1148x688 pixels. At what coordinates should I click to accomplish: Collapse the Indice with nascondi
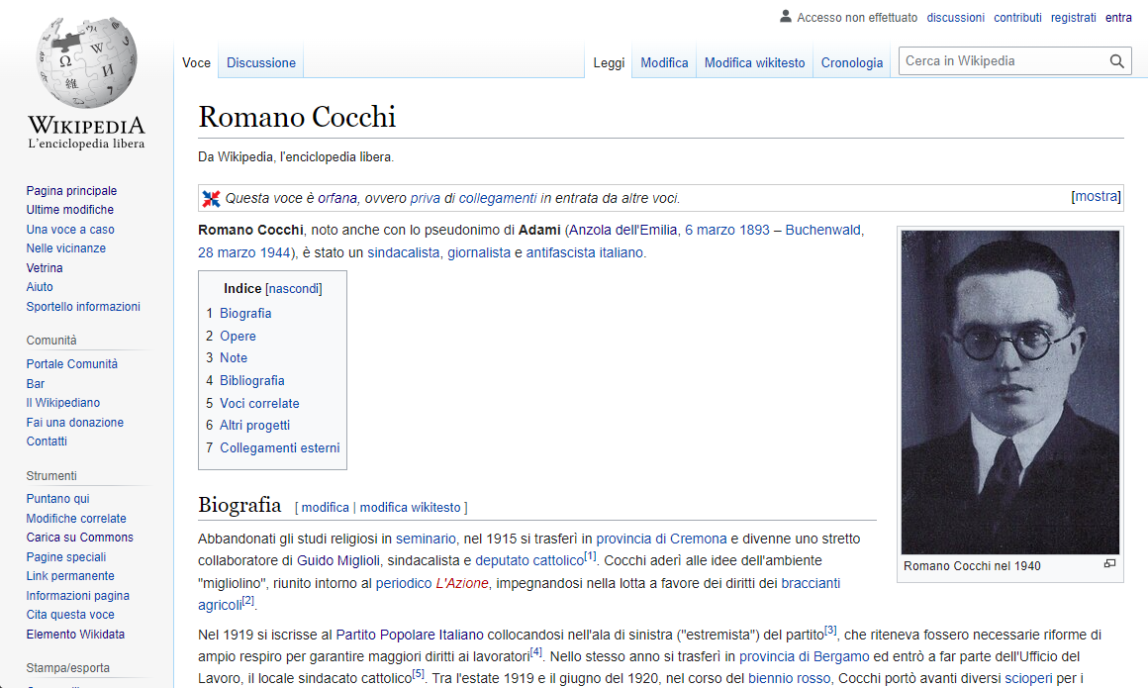pyautogui.click(x=294, y=288)
